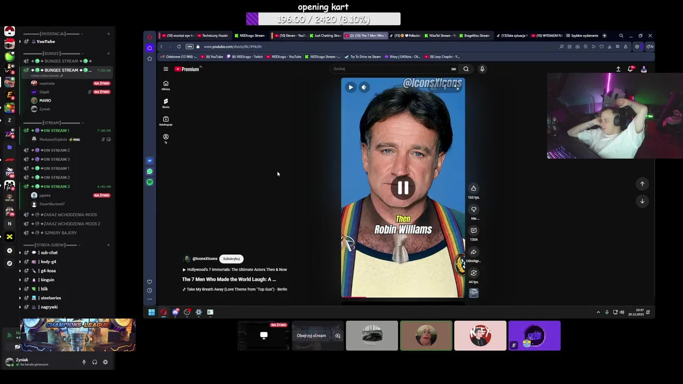Click the Remix icon showing 44 tys.
This screenshot has height=384, width=683.
click(473, 273)
